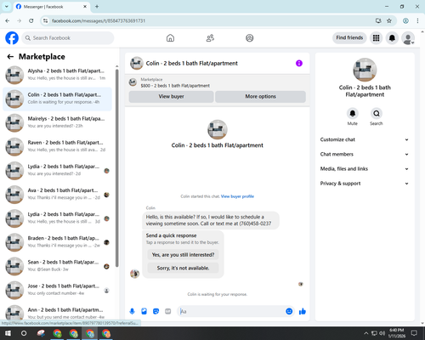
Task: Choose a sticker icon in composer
Action: (156, 311)
